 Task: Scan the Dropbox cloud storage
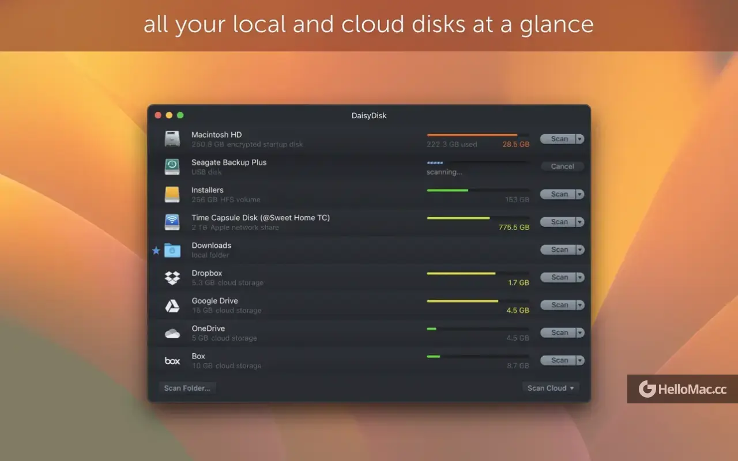tap(558, 277)
